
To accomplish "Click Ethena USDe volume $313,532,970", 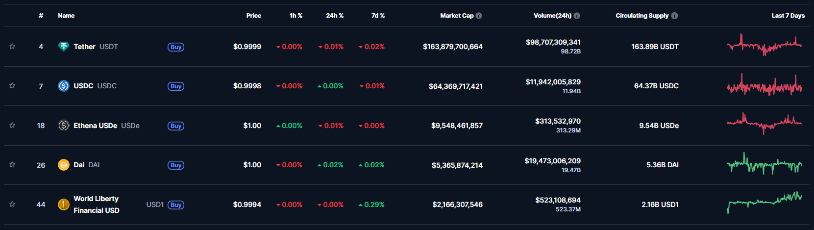I will 558,121.
